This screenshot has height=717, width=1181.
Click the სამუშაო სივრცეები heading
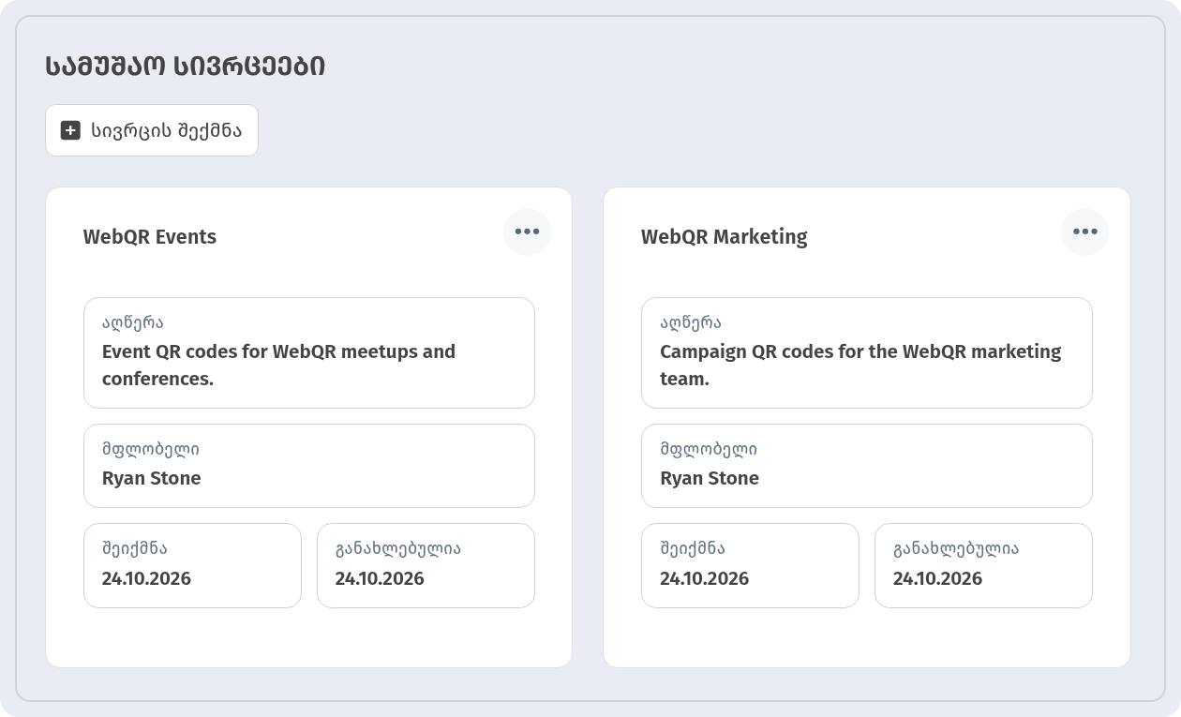point(186,67)
